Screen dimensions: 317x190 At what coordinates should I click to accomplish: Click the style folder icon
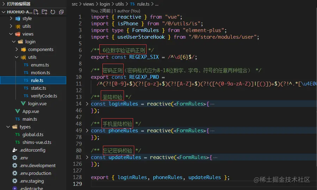[18, 19]
